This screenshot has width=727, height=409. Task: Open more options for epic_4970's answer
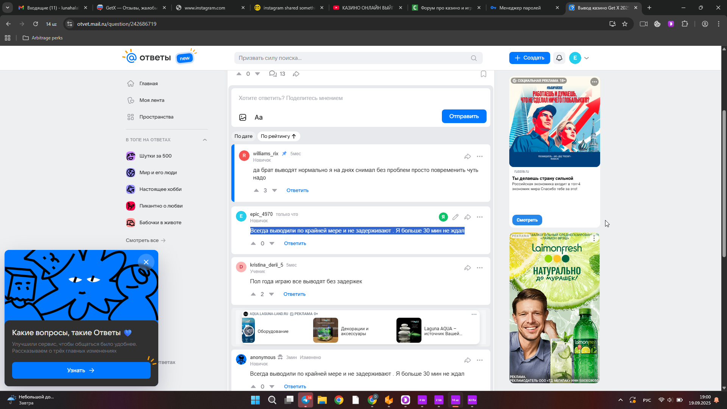coord(480,217)
